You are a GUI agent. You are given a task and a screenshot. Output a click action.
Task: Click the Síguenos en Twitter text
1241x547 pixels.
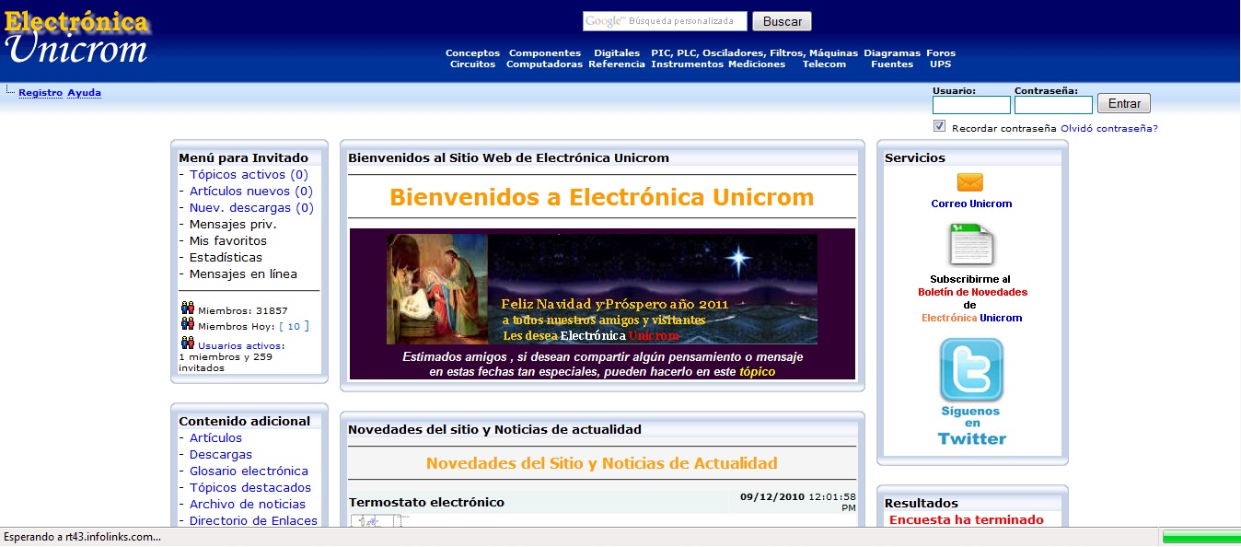(x=971, y=425)
